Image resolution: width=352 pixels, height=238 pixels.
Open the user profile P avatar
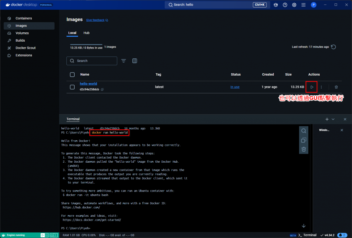(x=313, y=5)
